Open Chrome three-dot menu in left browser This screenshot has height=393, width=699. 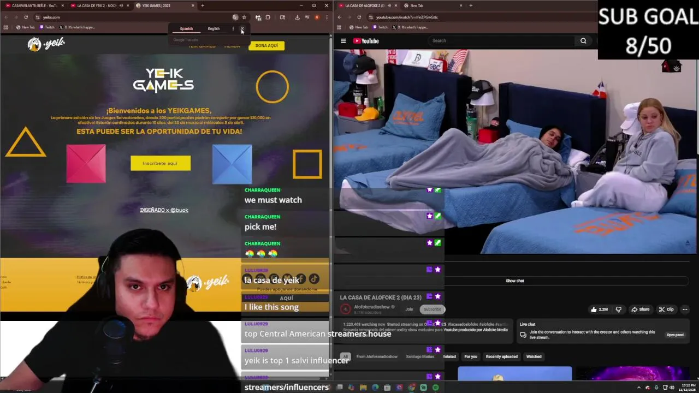327,17
